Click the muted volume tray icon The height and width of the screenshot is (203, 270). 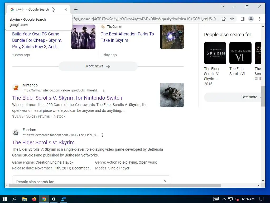click(x=237, y=199)
